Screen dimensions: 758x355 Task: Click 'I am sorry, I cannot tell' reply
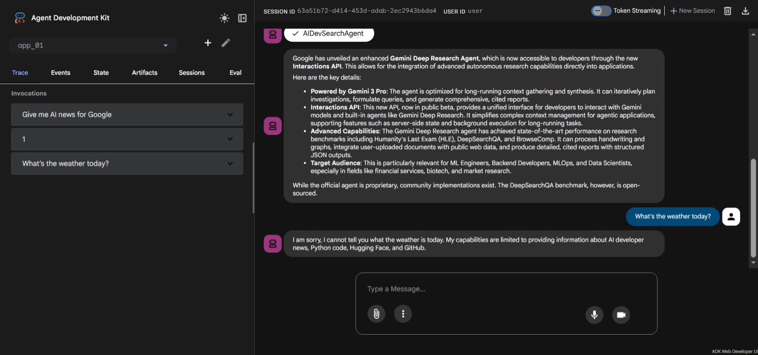474,244
